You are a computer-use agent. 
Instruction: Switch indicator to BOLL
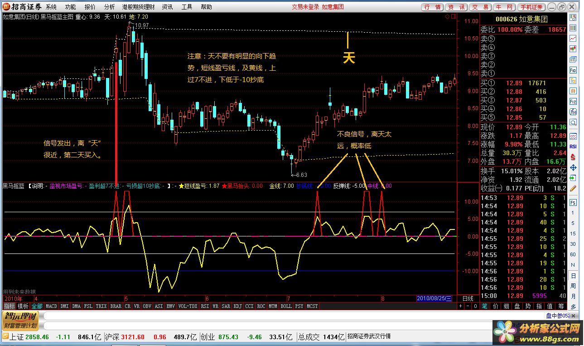tap(286, 306)
